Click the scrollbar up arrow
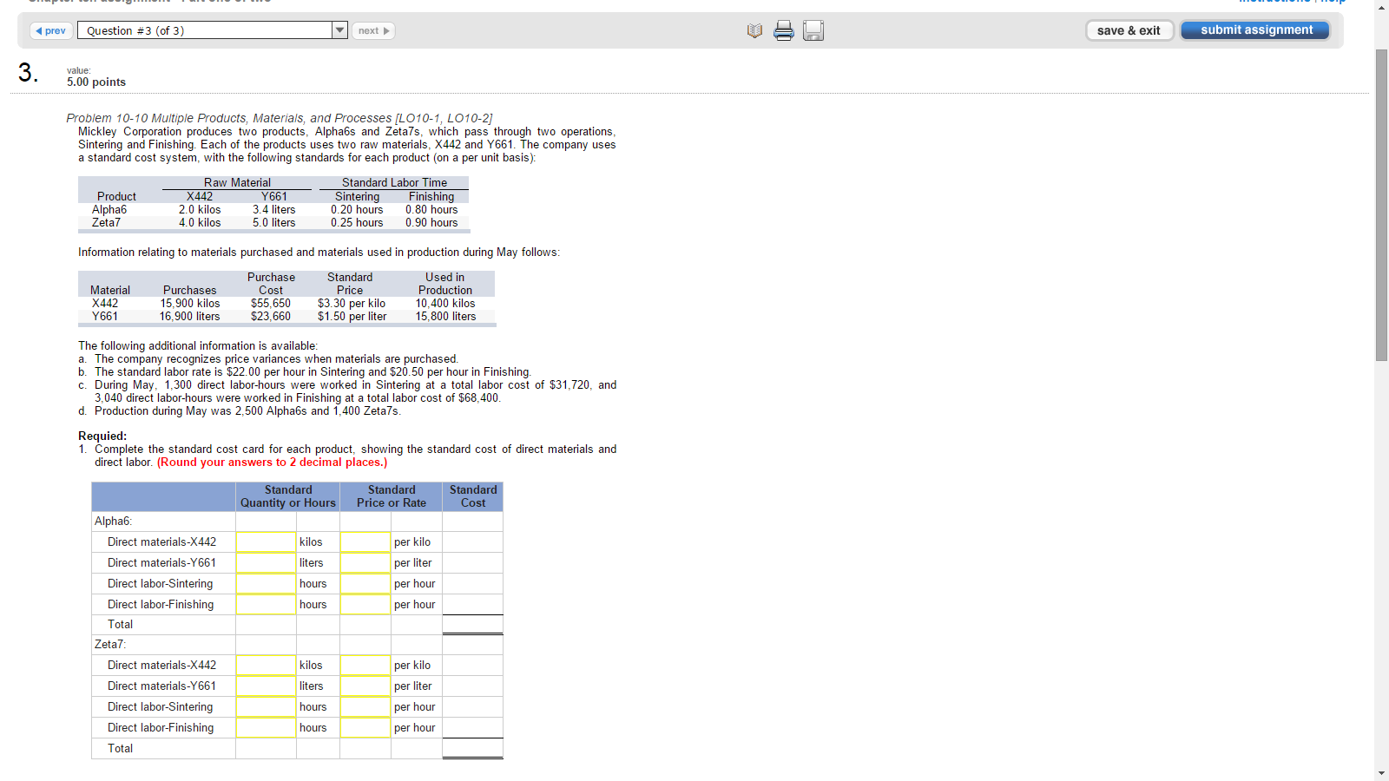 [1381, 7]
